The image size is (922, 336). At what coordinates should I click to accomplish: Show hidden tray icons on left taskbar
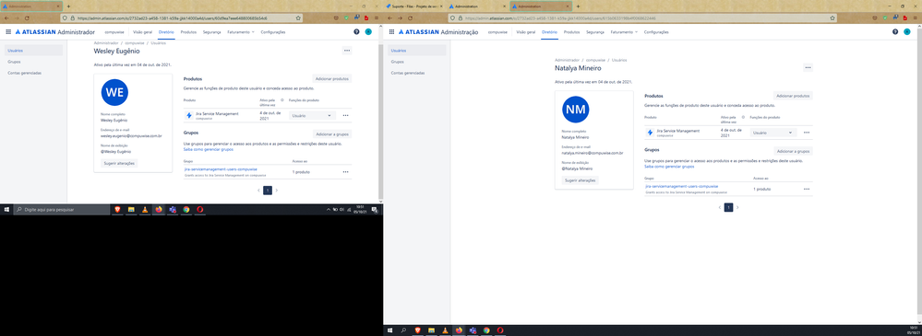coord(329,209)
